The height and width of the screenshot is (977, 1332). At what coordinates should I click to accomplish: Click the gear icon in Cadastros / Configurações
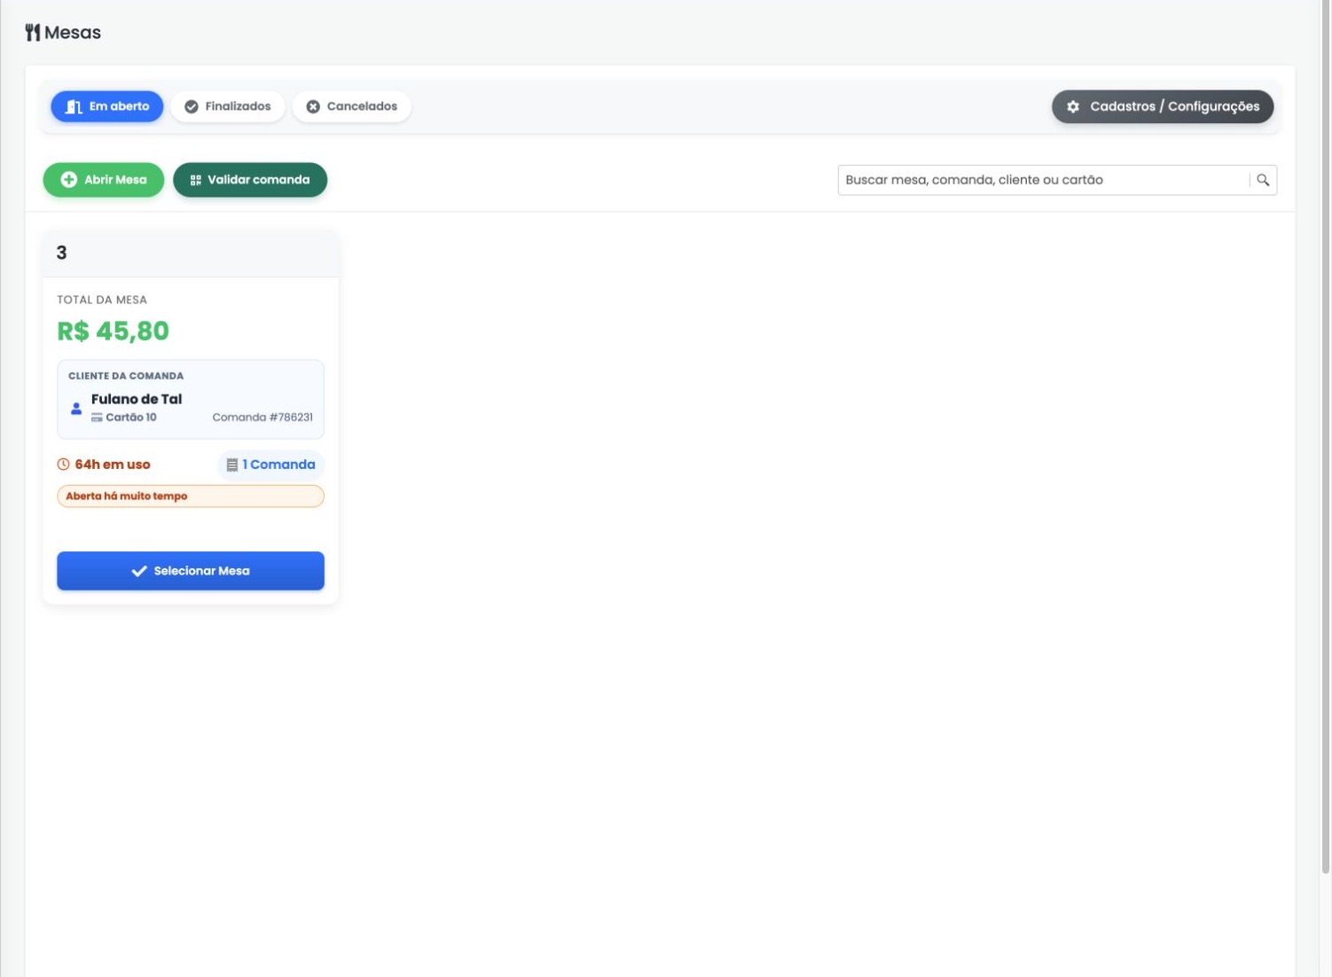pos(1073,106)
